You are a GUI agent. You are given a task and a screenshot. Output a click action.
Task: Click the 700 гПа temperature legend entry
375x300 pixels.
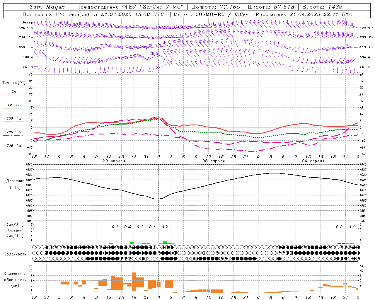tap(13, 132)
